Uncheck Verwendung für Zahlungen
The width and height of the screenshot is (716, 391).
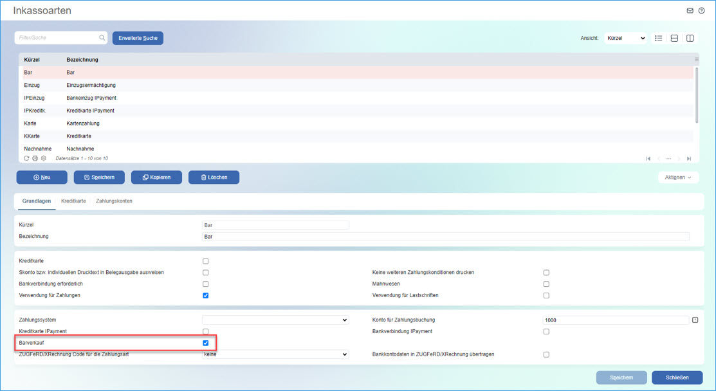point(205,295)
